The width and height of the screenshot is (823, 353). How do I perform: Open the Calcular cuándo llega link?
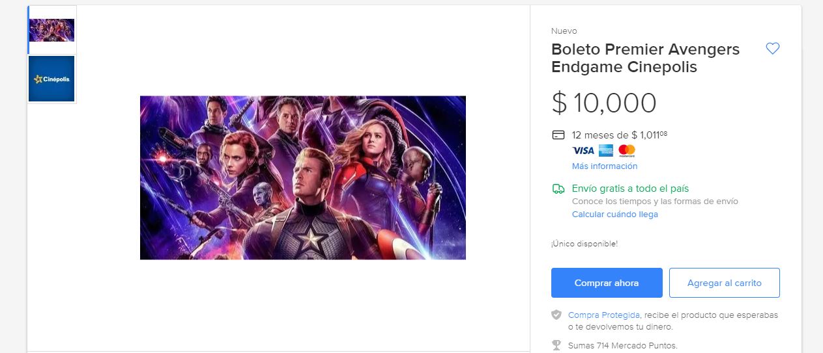[x=615, y=215]
